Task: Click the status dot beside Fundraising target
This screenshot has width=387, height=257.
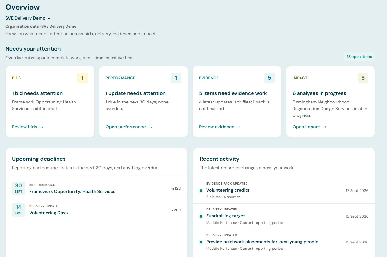Action: [201, 216]
